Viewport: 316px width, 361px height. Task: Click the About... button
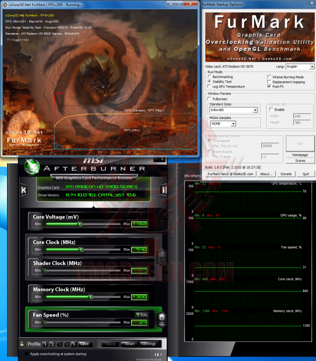[266, 174]
